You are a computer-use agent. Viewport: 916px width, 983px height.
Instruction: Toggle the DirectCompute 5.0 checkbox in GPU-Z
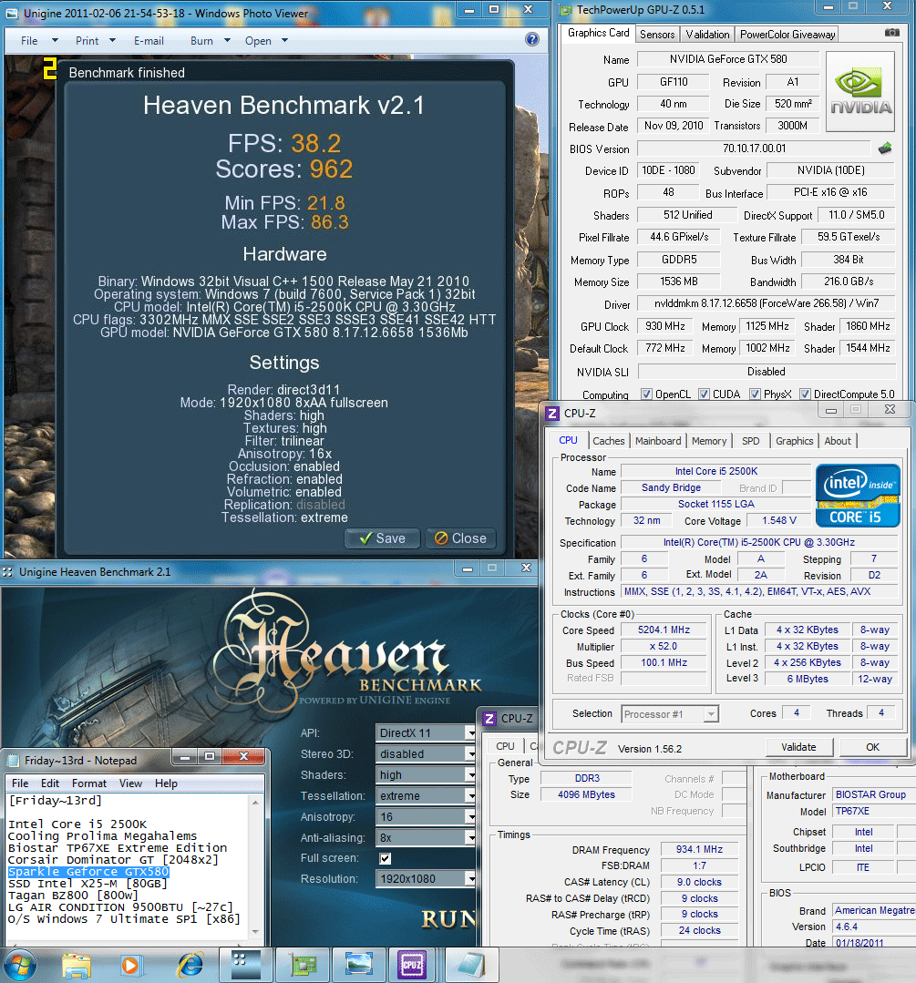pyautogui.click(x=805, y=394)
